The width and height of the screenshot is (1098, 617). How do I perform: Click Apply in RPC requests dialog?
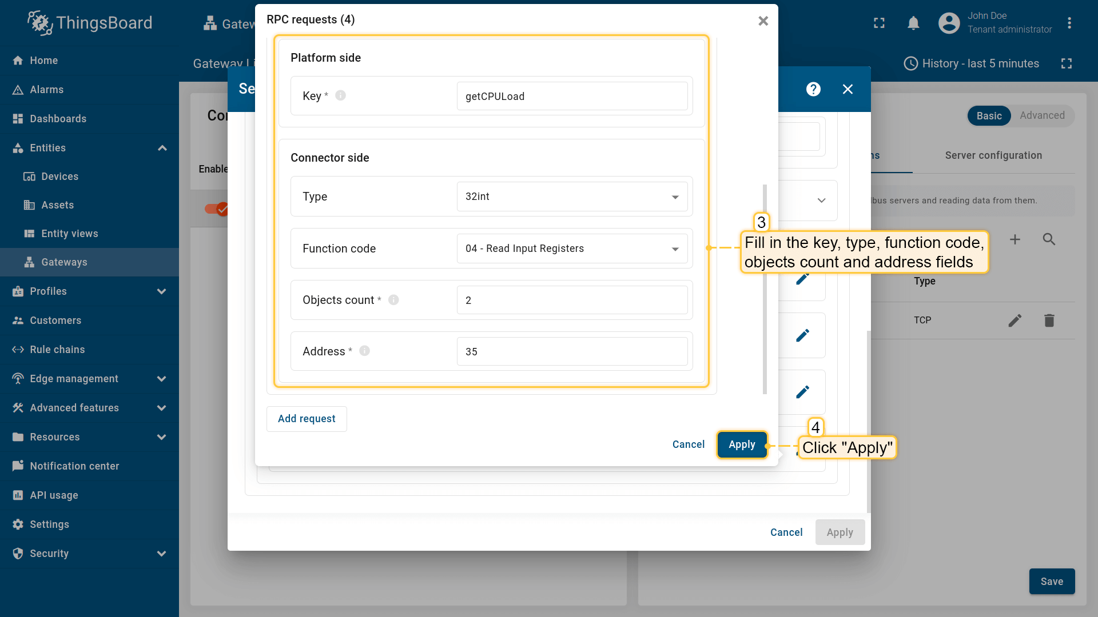[742, 444]
